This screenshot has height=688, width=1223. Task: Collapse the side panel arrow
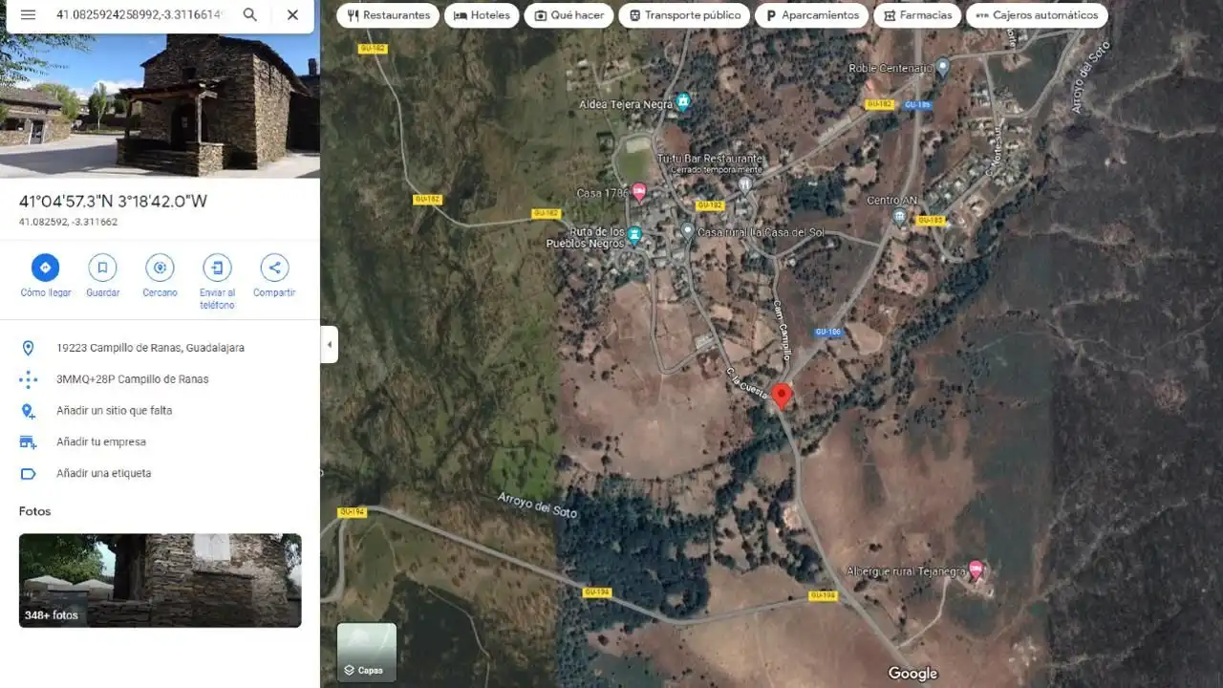pos(330,344)
